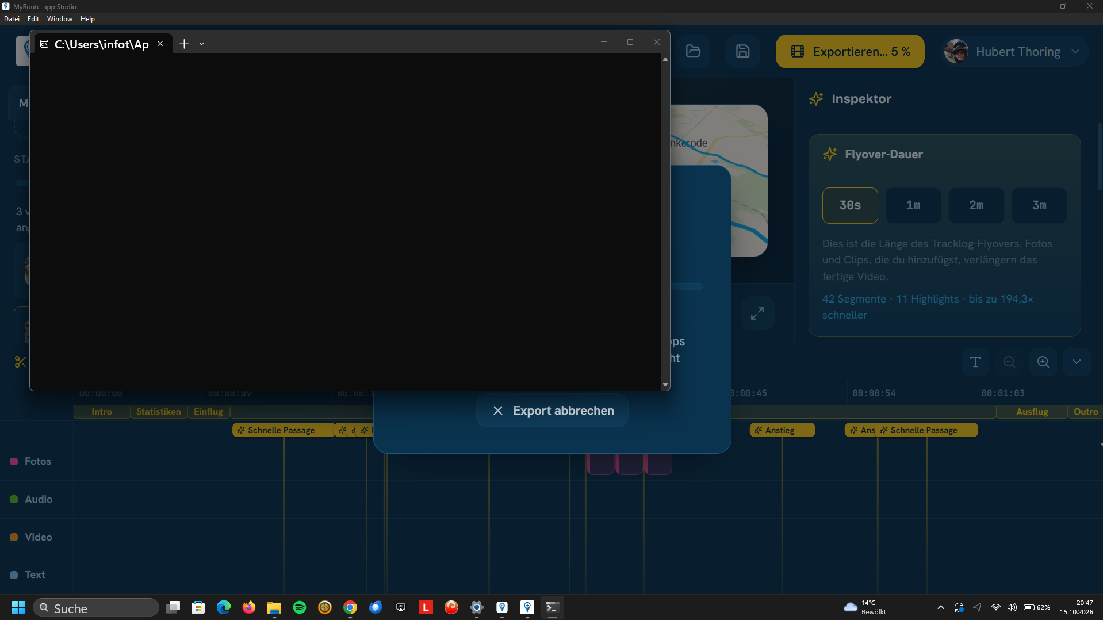Open Spotify from taskbar
Image resolution: width=1103 pixels, height=620 pixels.
pos(300,607)
